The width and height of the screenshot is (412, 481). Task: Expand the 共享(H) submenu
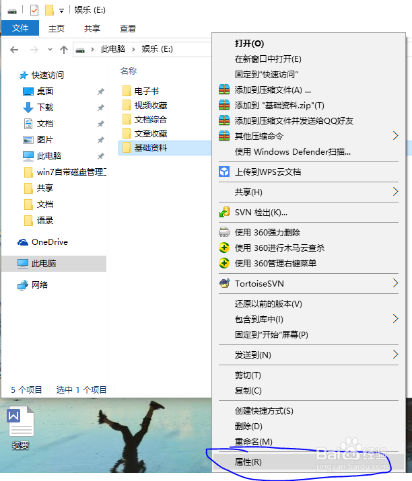(395, 192)
